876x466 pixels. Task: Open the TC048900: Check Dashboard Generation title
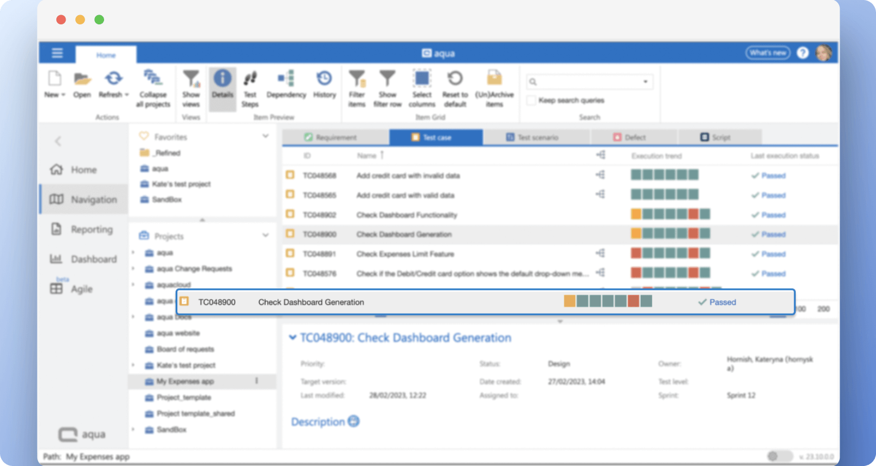click(405, 338)
